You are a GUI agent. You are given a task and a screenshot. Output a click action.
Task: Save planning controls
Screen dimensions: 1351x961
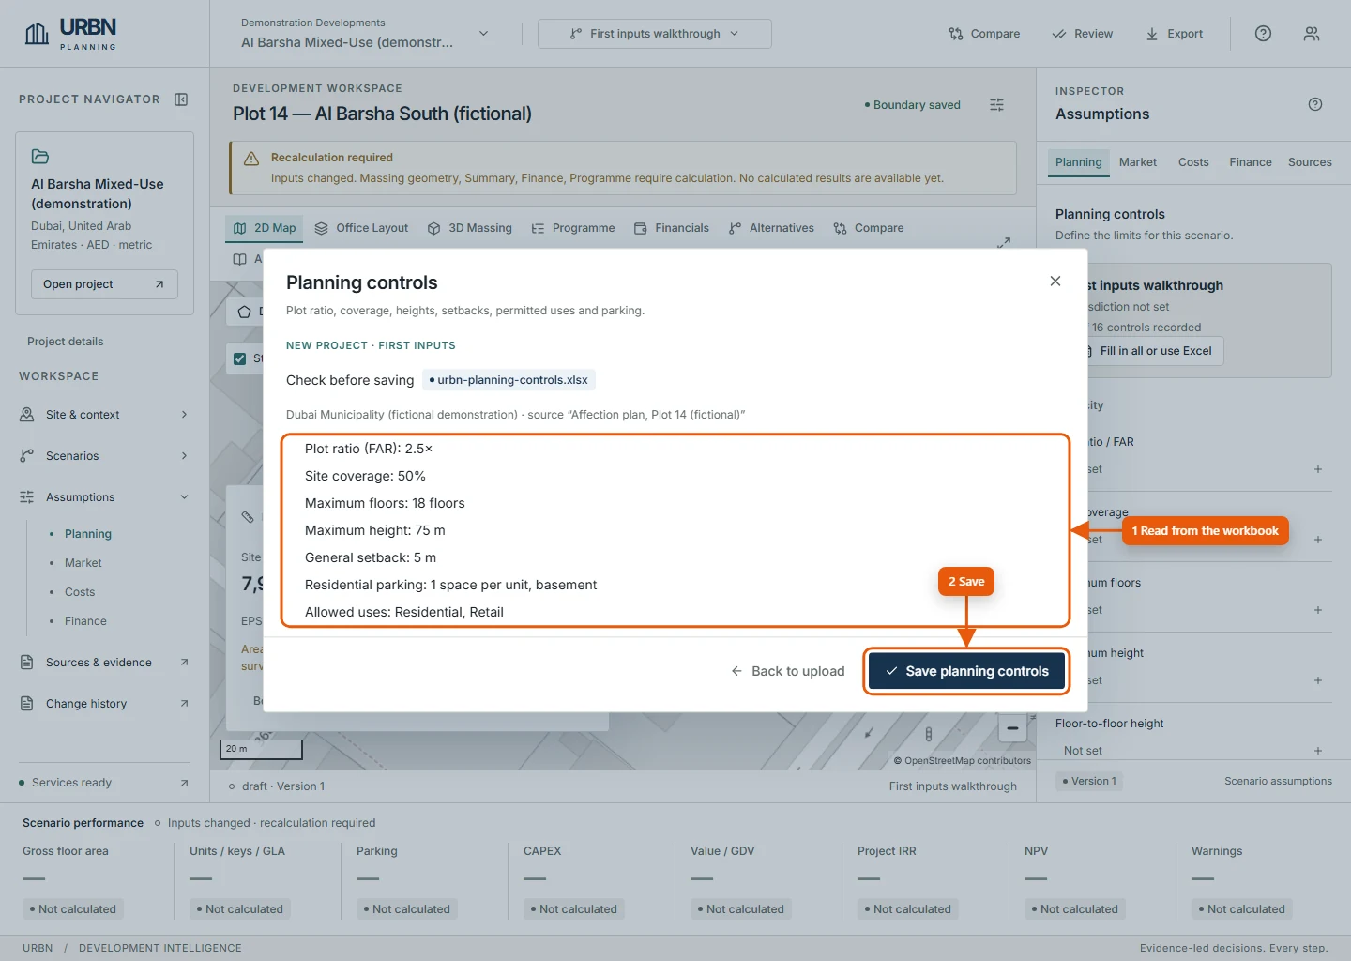[966, 671]
